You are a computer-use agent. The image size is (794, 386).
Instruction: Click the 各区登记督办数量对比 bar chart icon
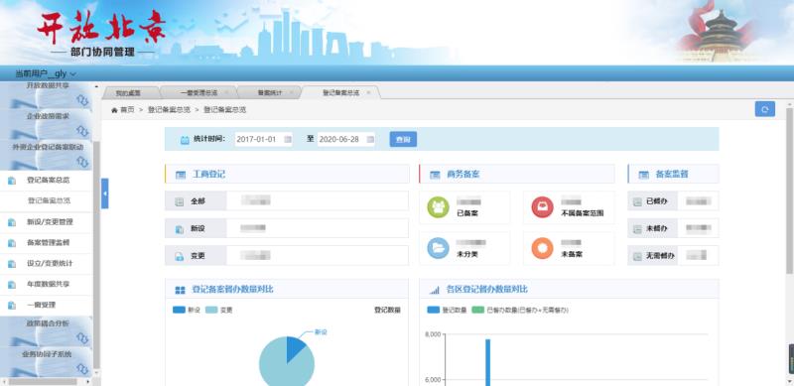tap(435, 291)
